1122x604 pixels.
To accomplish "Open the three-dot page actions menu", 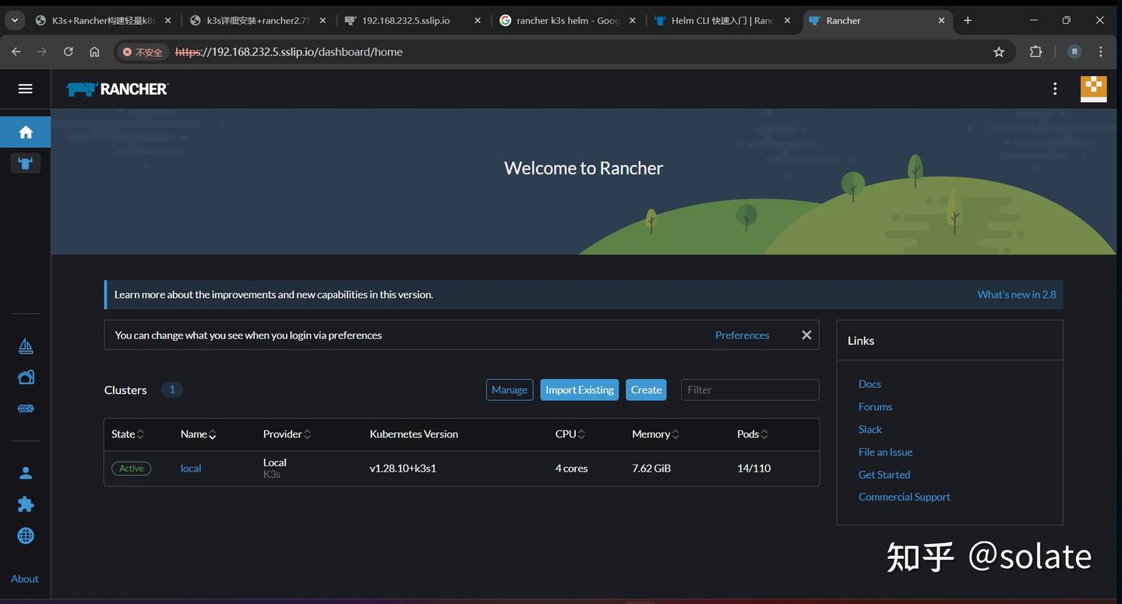I will (x=1055, y=89).
